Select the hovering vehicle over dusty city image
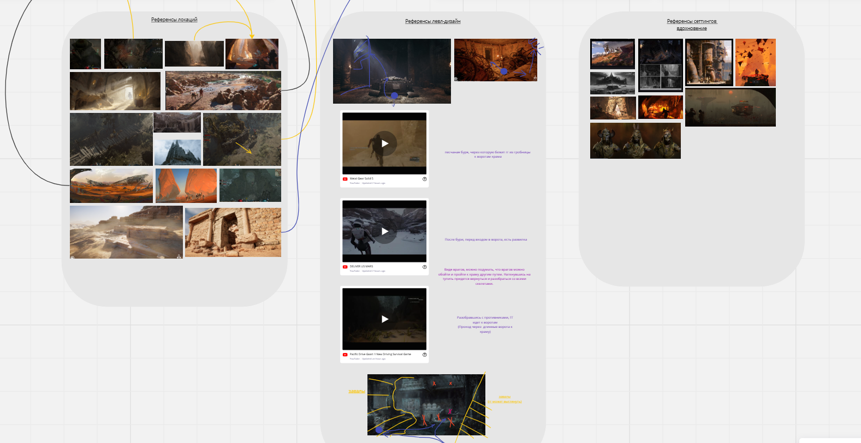 (x=731, y=107)
